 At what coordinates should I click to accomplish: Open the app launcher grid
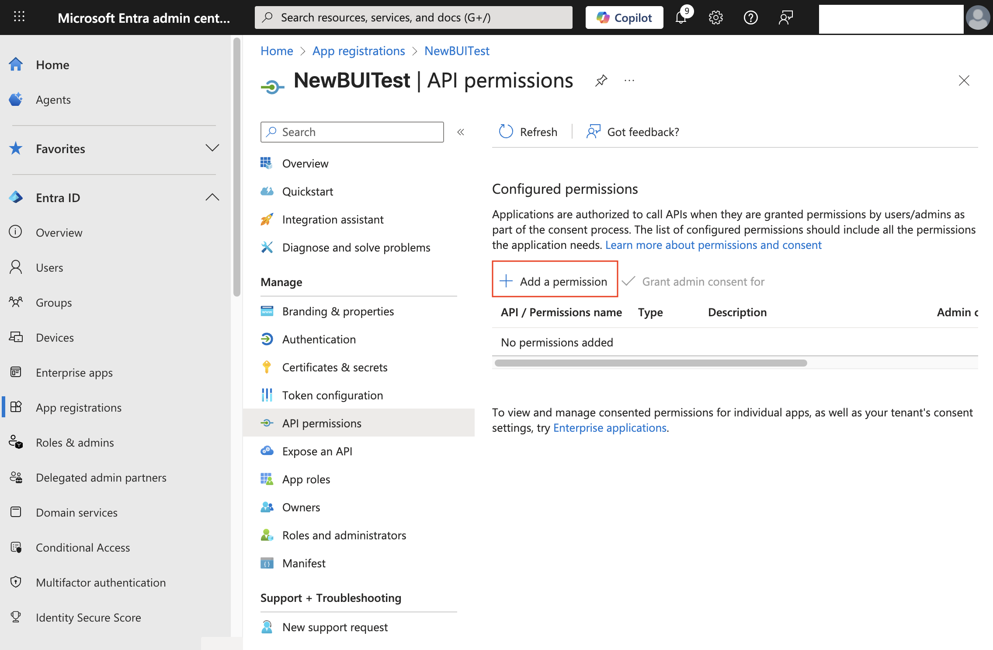19,17
